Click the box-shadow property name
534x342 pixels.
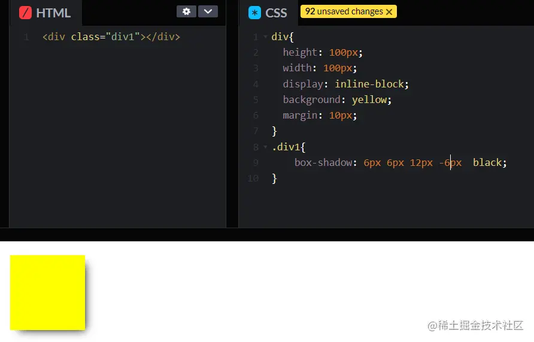point(323,162)
